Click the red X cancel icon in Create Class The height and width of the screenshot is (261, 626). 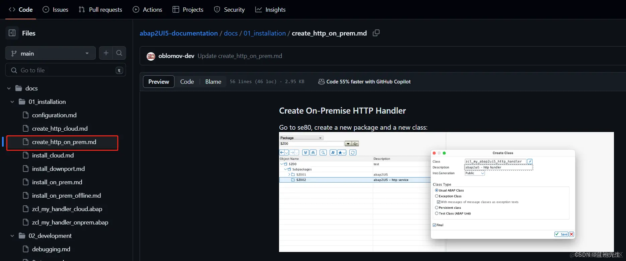click(571, 234)
